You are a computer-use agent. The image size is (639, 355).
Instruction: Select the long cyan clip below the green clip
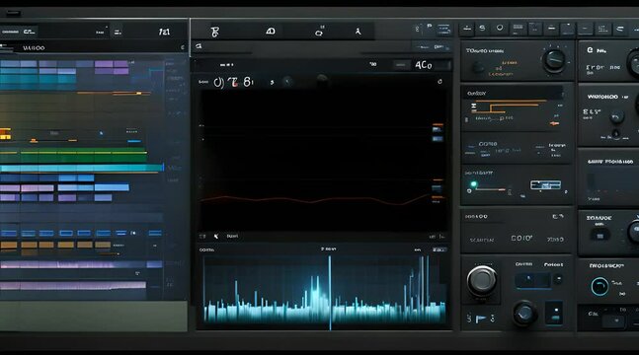point(82,168)
